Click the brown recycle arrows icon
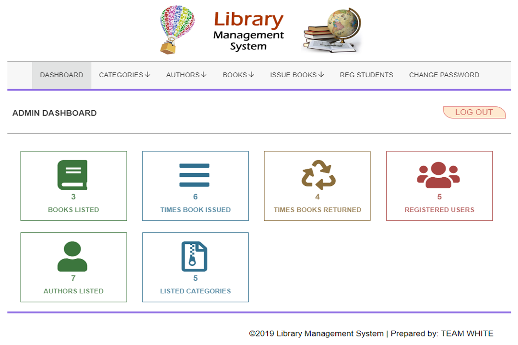Image resolution: width=518 pixels, height=345 pixels. [x=318, y=175]
